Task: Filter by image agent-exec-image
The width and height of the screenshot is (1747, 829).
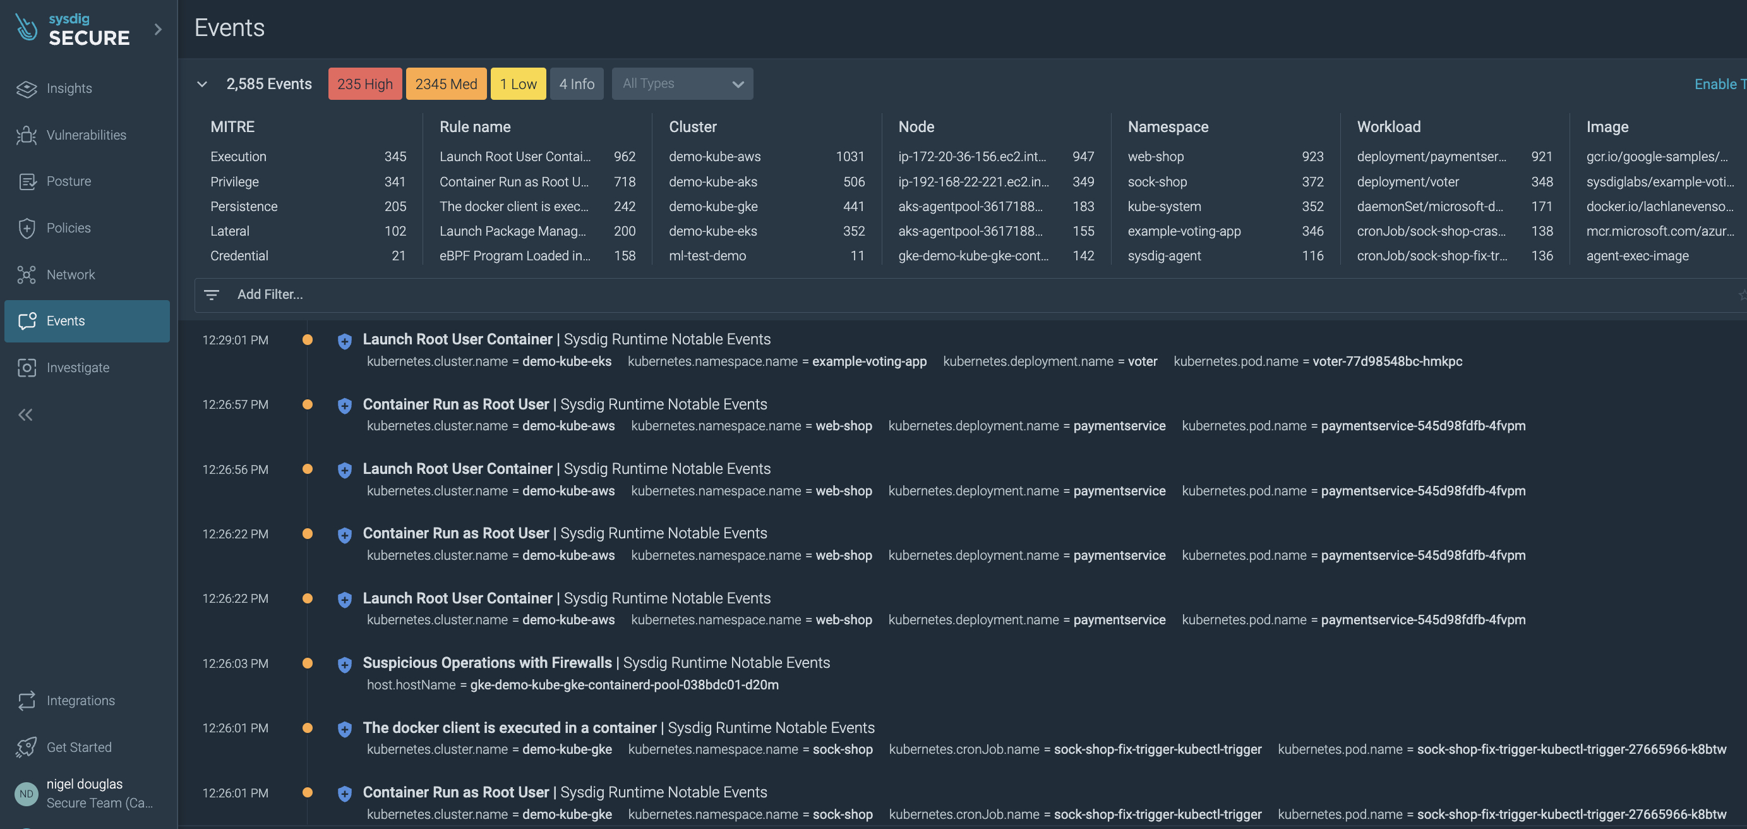Action: [x=1637, y=256]
